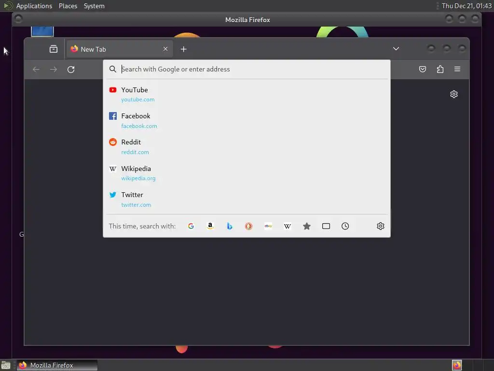Search in History clock icon
Image resolution: width=494 pixels, height=371 pixels.
(x=345, y=226)
